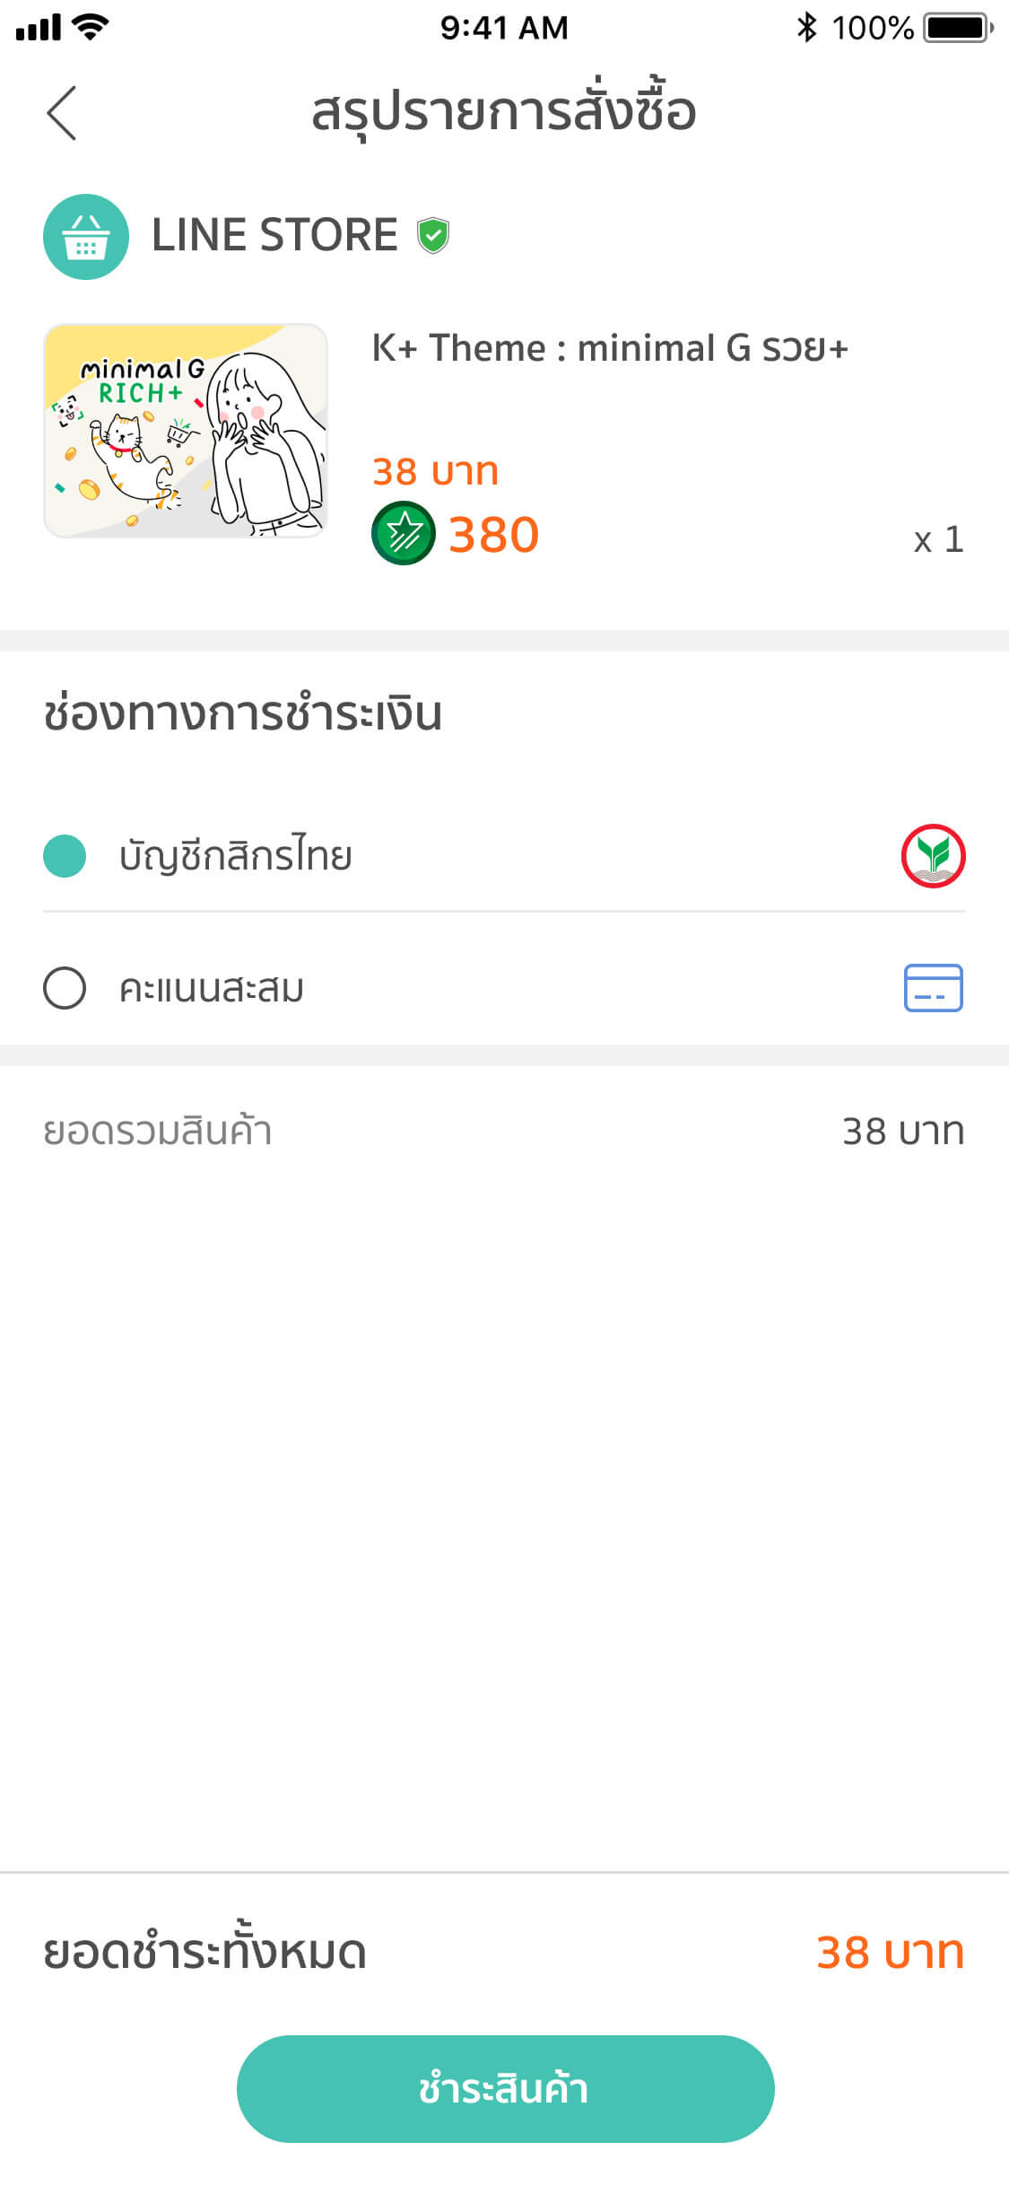
Task: Tap the Kasikorn bank logo icon
Action: (x=933, y=855)
